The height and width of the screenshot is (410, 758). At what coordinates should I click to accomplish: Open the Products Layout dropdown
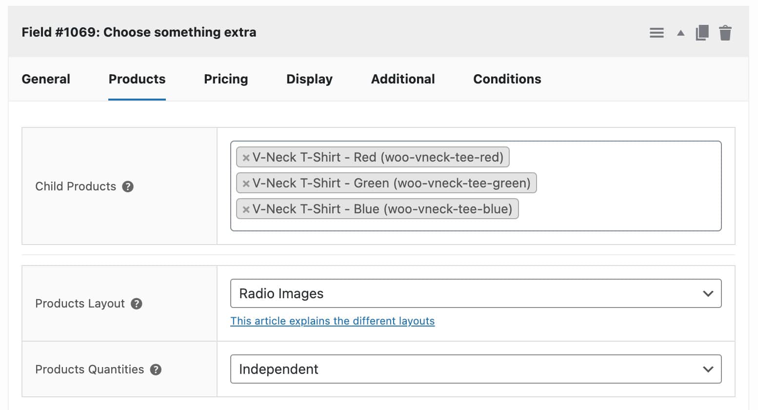pos(476,293)
